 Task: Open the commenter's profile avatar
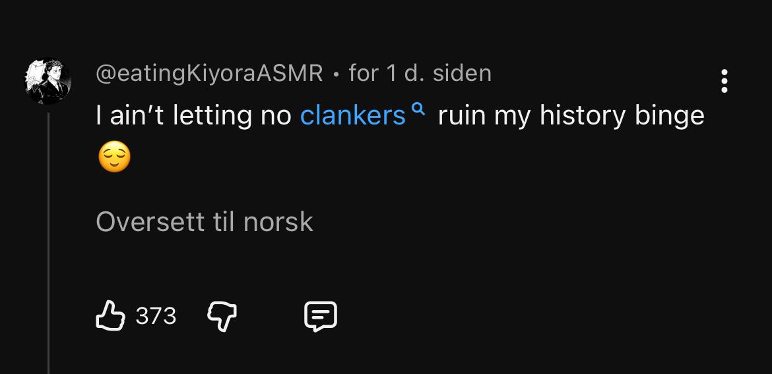48,81
